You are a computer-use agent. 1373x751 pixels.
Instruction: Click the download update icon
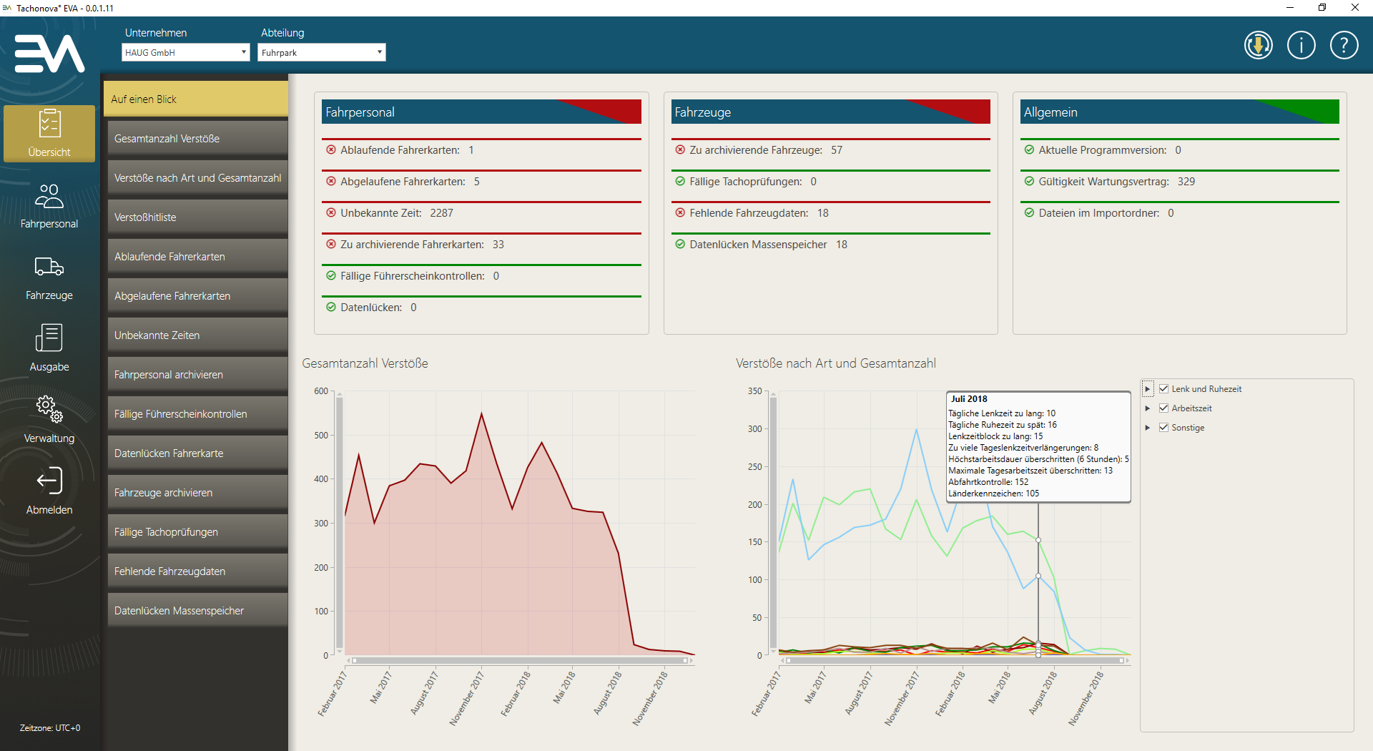(1258, 46)
